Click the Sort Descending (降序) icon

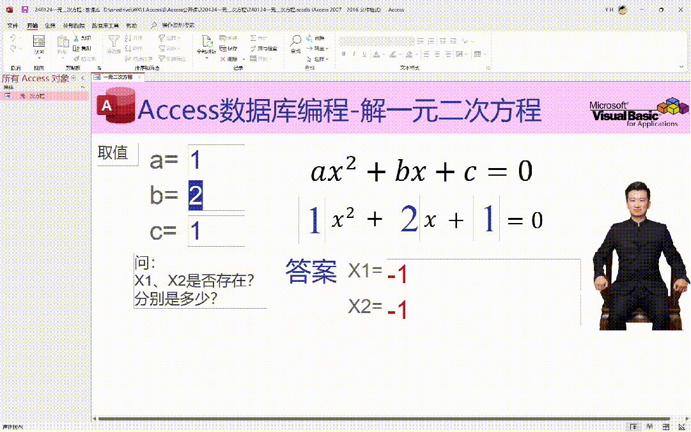tap(128, 49)
